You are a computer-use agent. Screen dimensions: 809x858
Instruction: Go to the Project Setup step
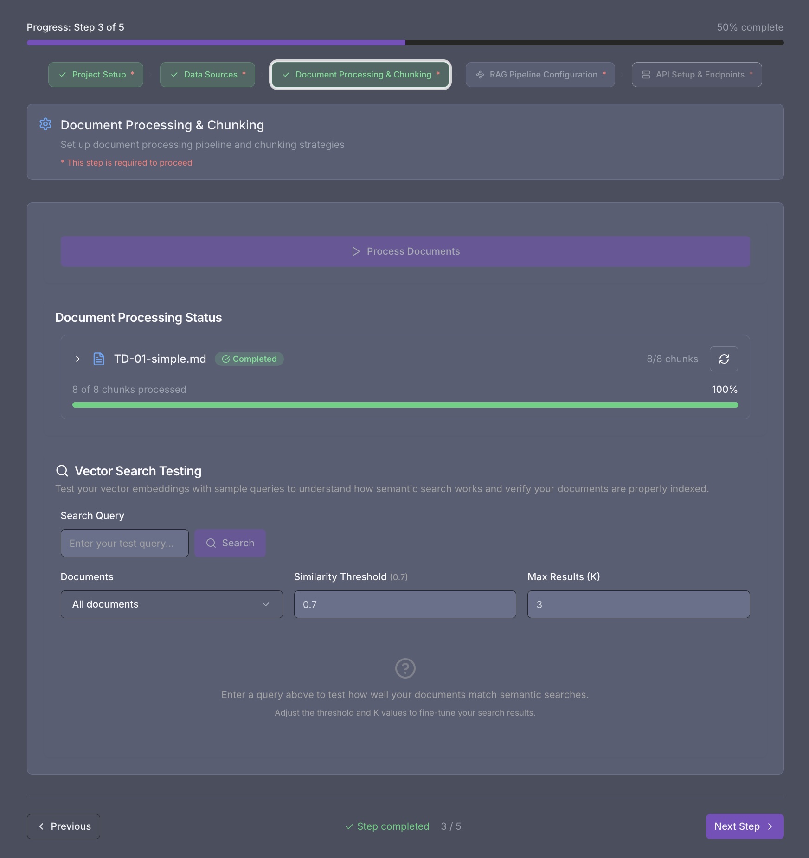pos(96,75)
